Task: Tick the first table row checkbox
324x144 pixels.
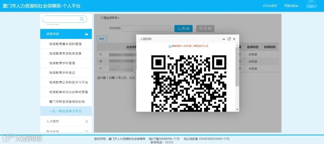Action: tap(100, 54)
